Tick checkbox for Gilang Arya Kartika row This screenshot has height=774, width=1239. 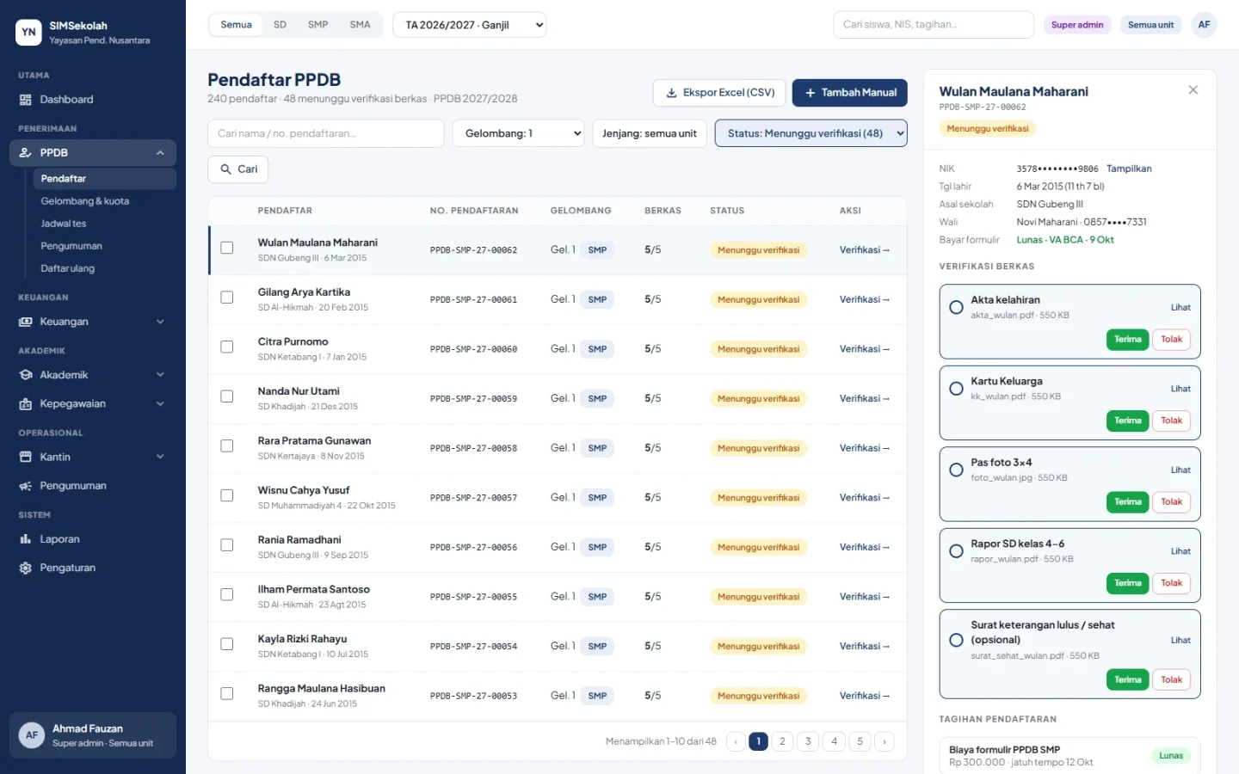[x=227, y=298]
